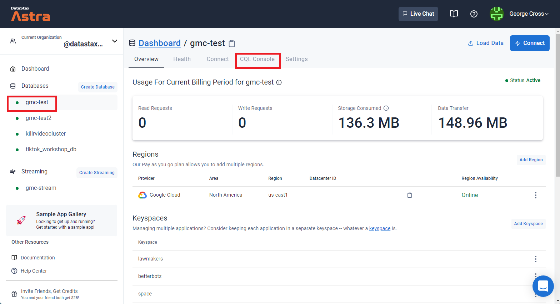The width and height of the screenshot is (560, 304).
Task: Click the Status Active indicator
Action: (x=523, y=81)
